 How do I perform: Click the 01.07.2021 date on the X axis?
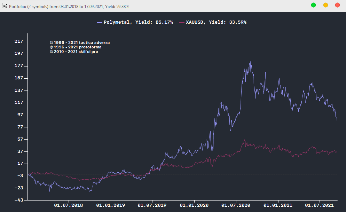(320, 205)
